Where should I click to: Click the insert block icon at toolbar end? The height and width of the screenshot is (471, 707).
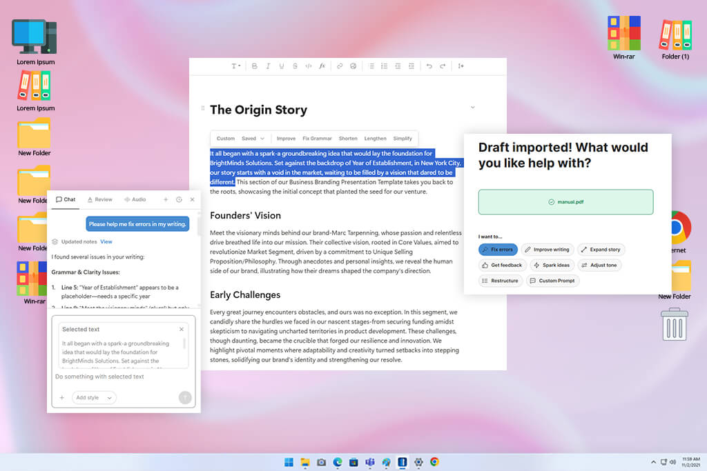(461, 66)
